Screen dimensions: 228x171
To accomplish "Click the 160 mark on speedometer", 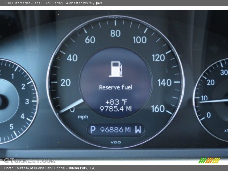I will (158, 109).
